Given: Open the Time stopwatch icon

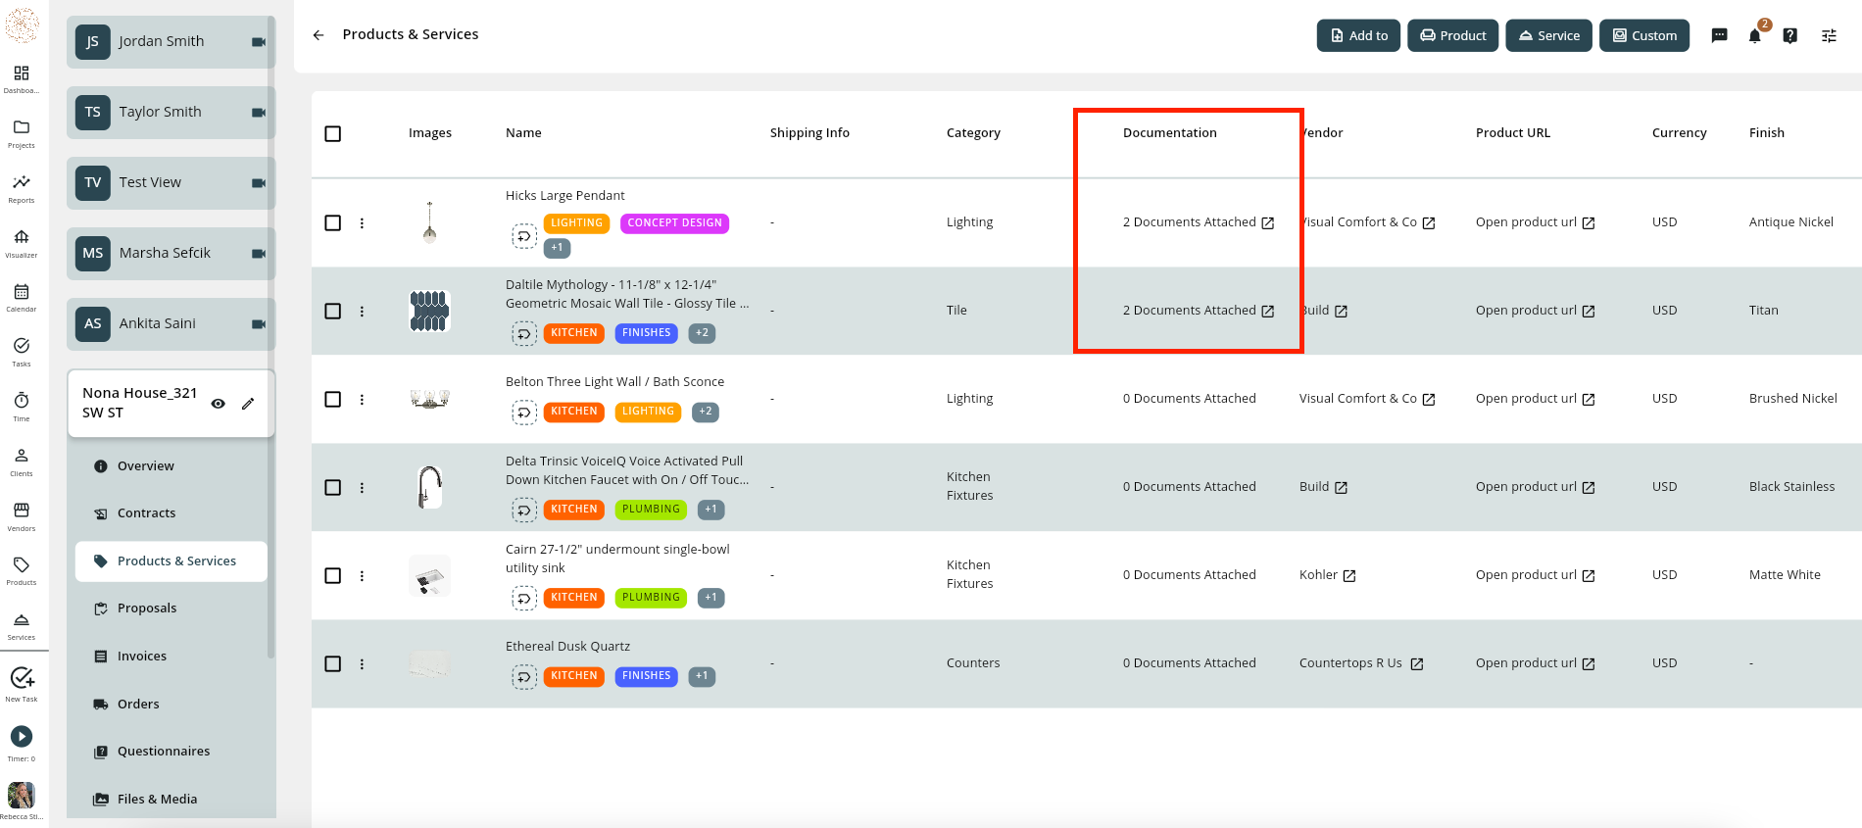Looking at the screenshot, I should coord(22,401).
